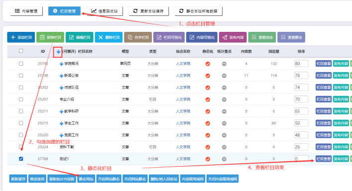
Task: Click 栏目查看 button for 测试1 row
Action: [324, 159]
